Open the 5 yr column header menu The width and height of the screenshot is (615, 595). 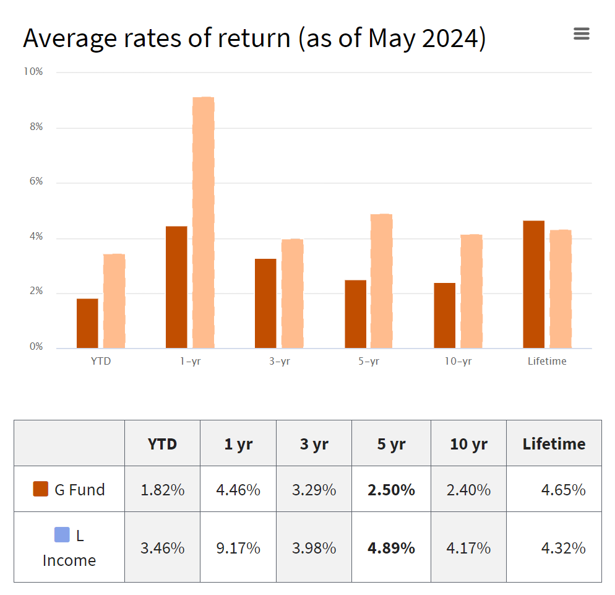(x=391, y=443)
